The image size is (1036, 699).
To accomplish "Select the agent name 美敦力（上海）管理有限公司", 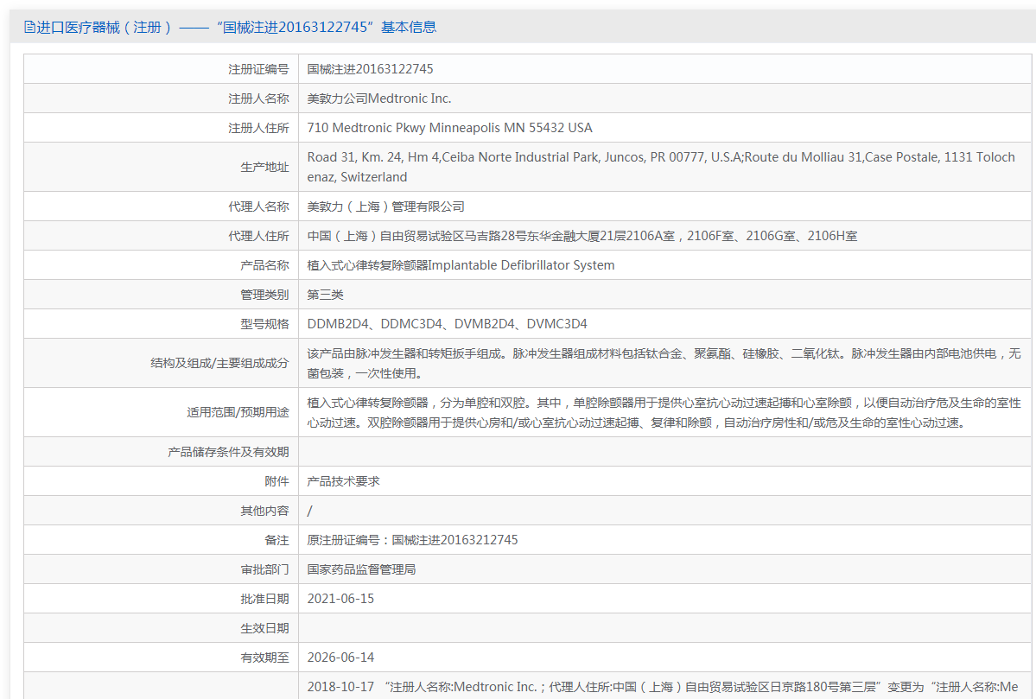I will [x=386, y=207].
